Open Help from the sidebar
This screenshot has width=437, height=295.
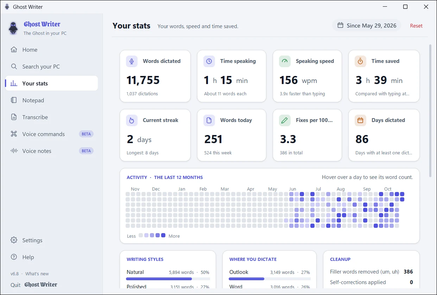51,257
